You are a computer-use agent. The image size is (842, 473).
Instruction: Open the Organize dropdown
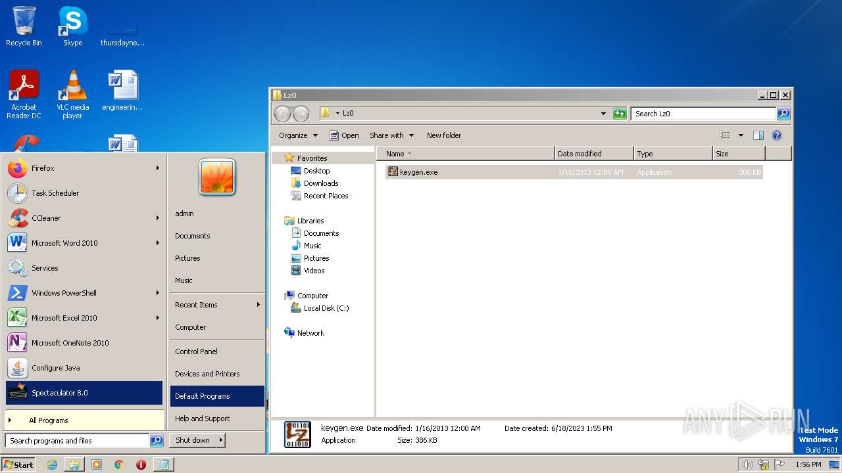[x=298, y=135]
